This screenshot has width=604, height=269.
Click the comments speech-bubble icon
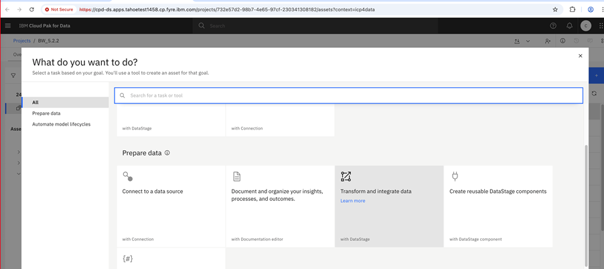[589, 41]
